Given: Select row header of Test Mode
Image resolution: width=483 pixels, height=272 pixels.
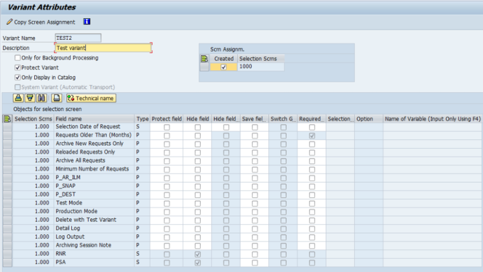Looking at the screenshot, I should coord(7,203).
